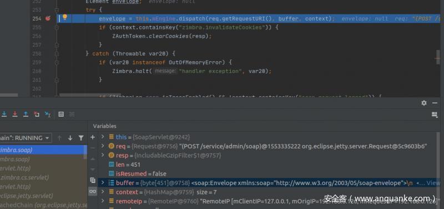
Task: Open the Evaluate Expression calculator icon
Action: [61, 114]
